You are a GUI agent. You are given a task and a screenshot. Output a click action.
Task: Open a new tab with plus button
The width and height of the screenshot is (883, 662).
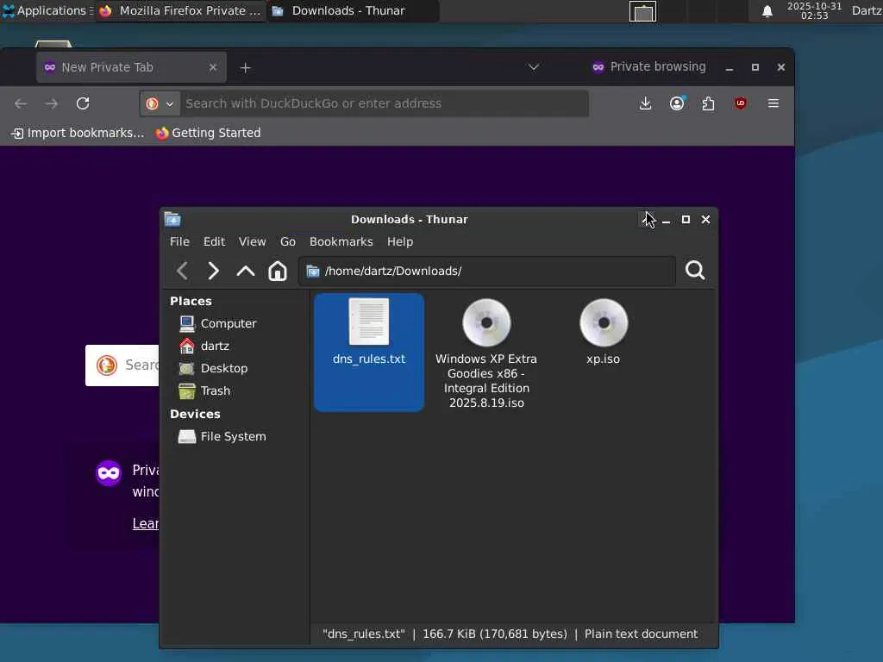point(245,67)
